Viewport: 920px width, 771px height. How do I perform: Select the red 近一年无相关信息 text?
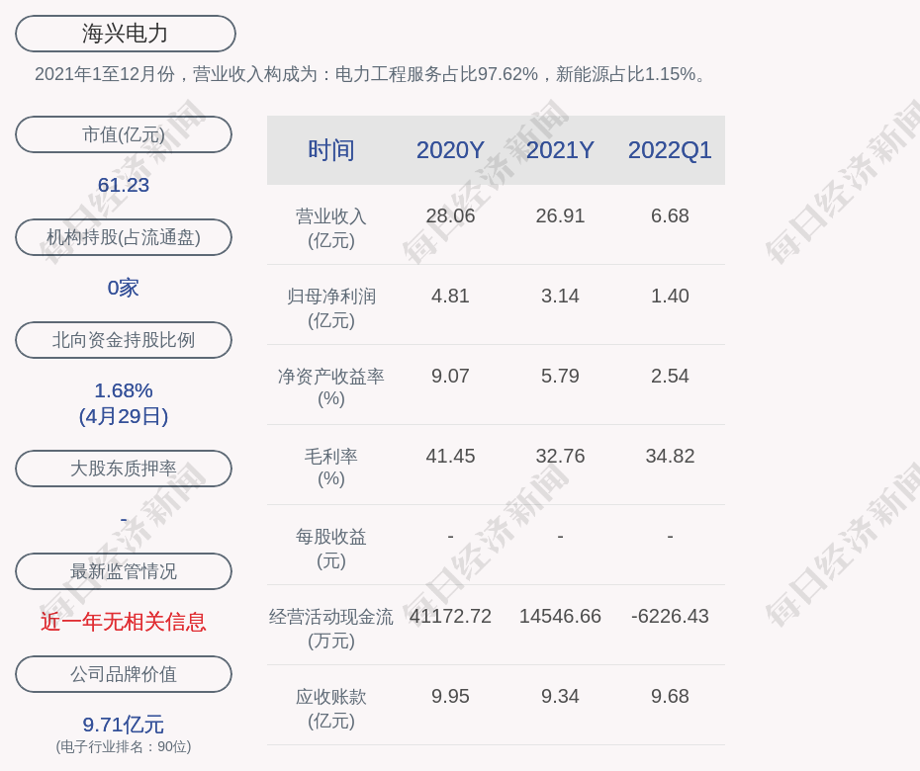click(124, 622)
